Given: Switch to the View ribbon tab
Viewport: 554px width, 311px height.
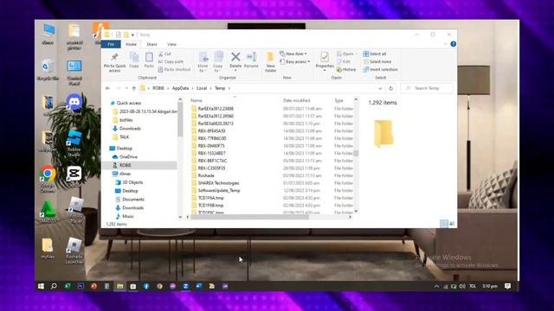Looking at the screenshot, I should tap(171, 44).
